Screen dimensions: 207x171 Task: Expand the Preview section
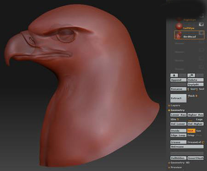coord(176,167)
